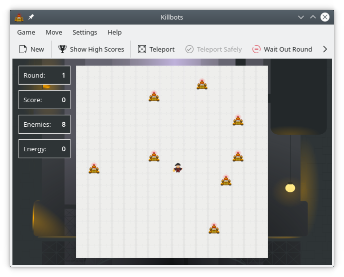Minimize the Killbots window
Screen dimensions: 344x277
[x=301, y=17]
